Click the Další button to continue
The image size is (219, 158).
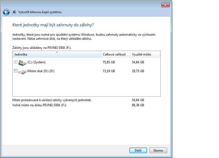138,150
